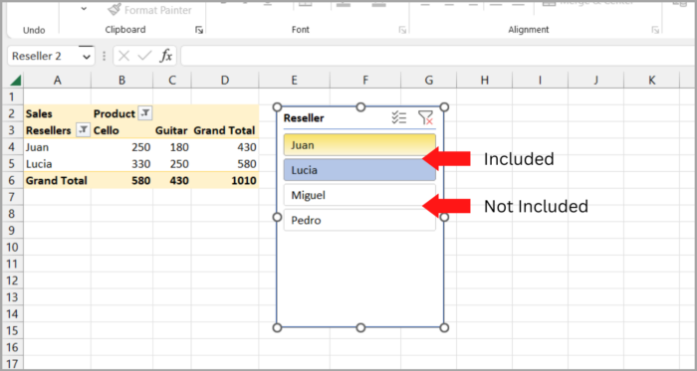The image size is (697, 371).
Task: Click the overall total cell 1010
Action: (225, 180)
